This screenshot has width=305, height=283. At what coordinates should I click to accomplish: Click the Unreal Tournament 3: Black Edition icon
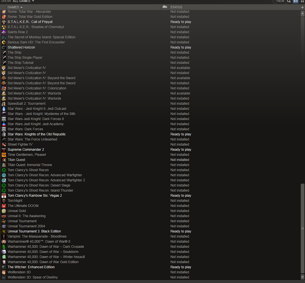[4, 231]
